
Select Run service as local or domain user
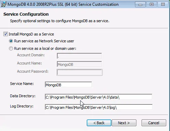(x=11, y=48)
